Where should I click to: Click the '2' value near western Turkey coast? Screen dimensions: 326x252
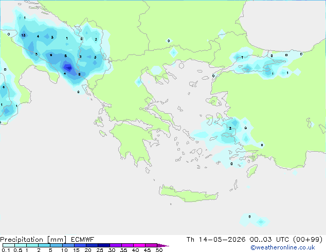[x=230, y=128]
